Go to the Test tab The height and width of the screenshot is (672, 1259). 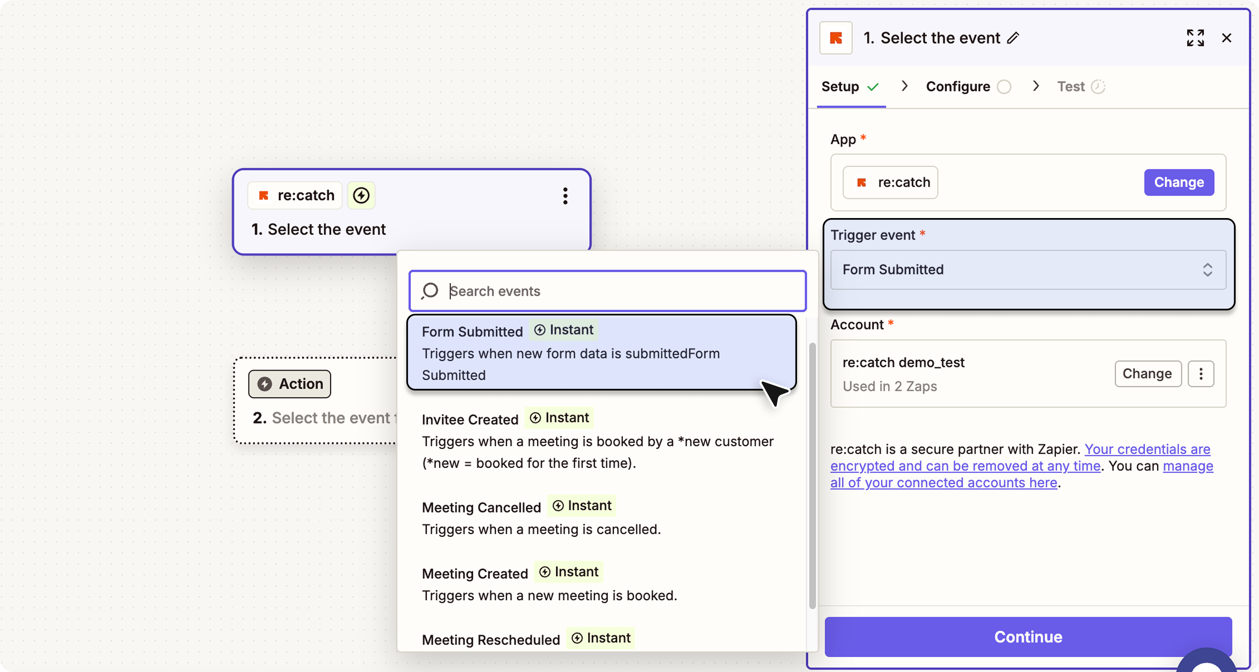click(1081, 86)
